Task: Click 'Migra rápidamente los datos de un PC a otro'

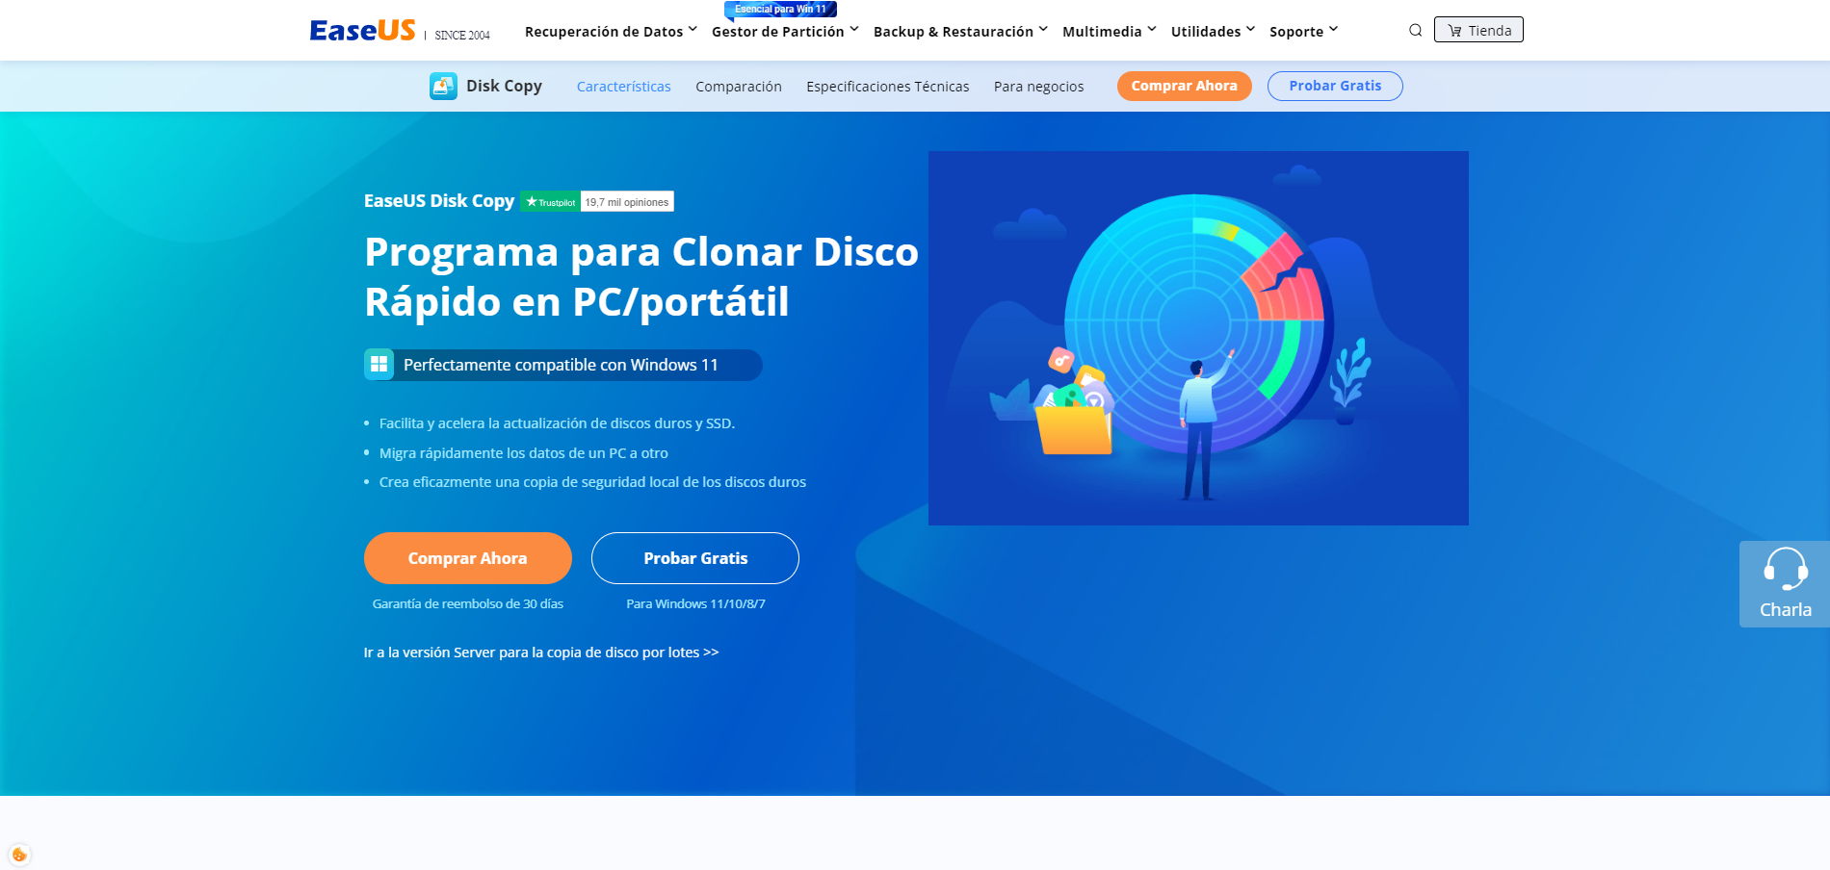Action: pyautogui.click(x=524, y=453)
